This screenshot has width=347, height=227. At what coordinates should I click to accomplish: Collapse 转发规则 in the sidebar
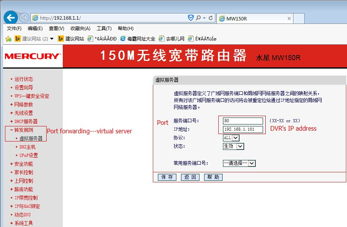click(x=23, y=130)
